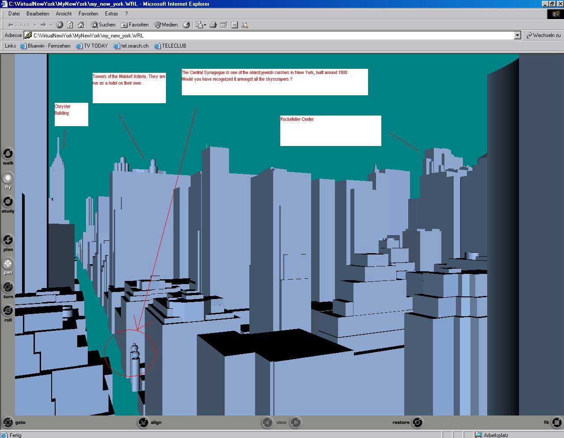Go back with Zurück button
Screen dimensions: 564x438
click(x=19, y=25)
